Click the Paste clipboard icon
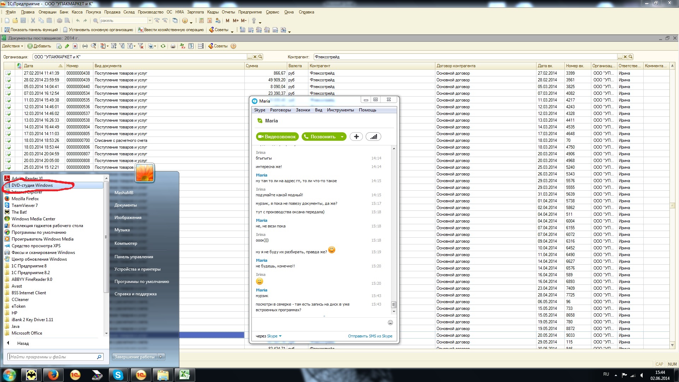Screen dimensions: 679x382 tap(50, 21)
